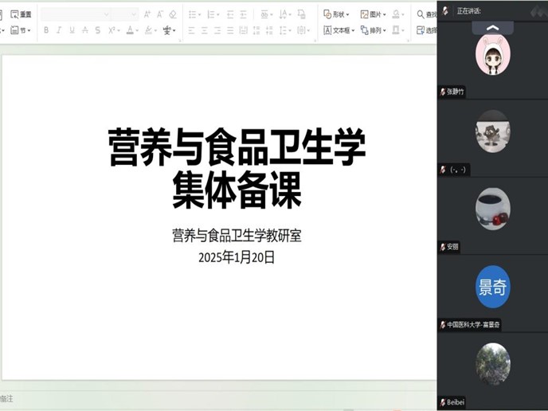The height and width of the screenshot is (411, 548).
Task: Click the Find (查找) button
Action: (x=427, y=14)
